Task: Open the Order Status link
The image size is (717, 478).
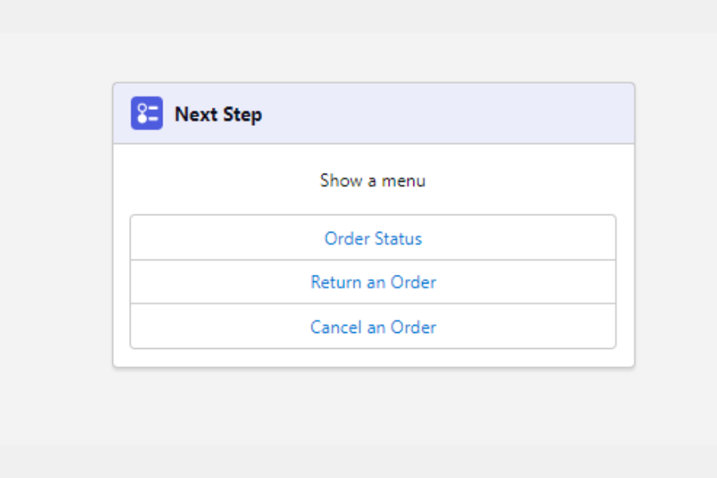Action: pos(373,238)
